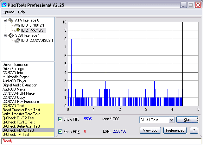Open Drive Information in function list
This screenshot has width=203, height=145.
15,65
